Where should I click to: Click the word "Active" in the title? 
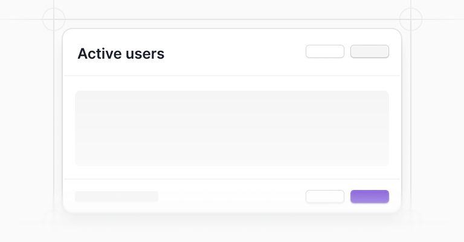point(100,54)
